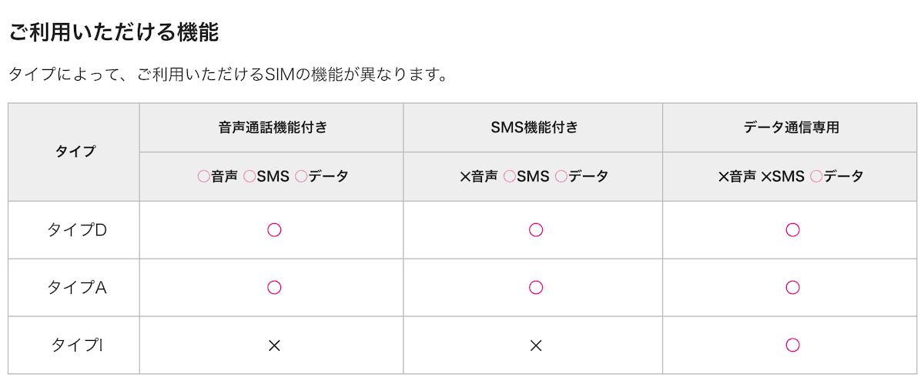The image size is (924, 384).
Task: Click the circle for タイプA voice call column
Action: (x=273, y=287)
